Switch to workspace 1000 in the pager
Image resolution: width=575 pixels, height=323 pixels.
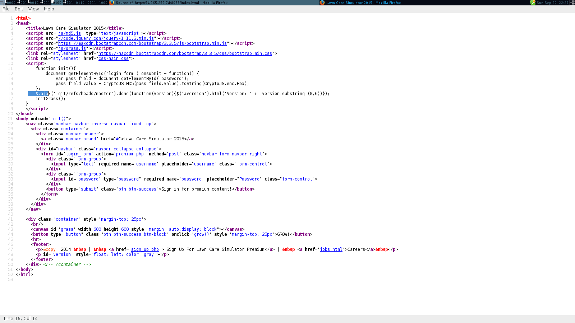pyautogui.click(x=103, y=3)
